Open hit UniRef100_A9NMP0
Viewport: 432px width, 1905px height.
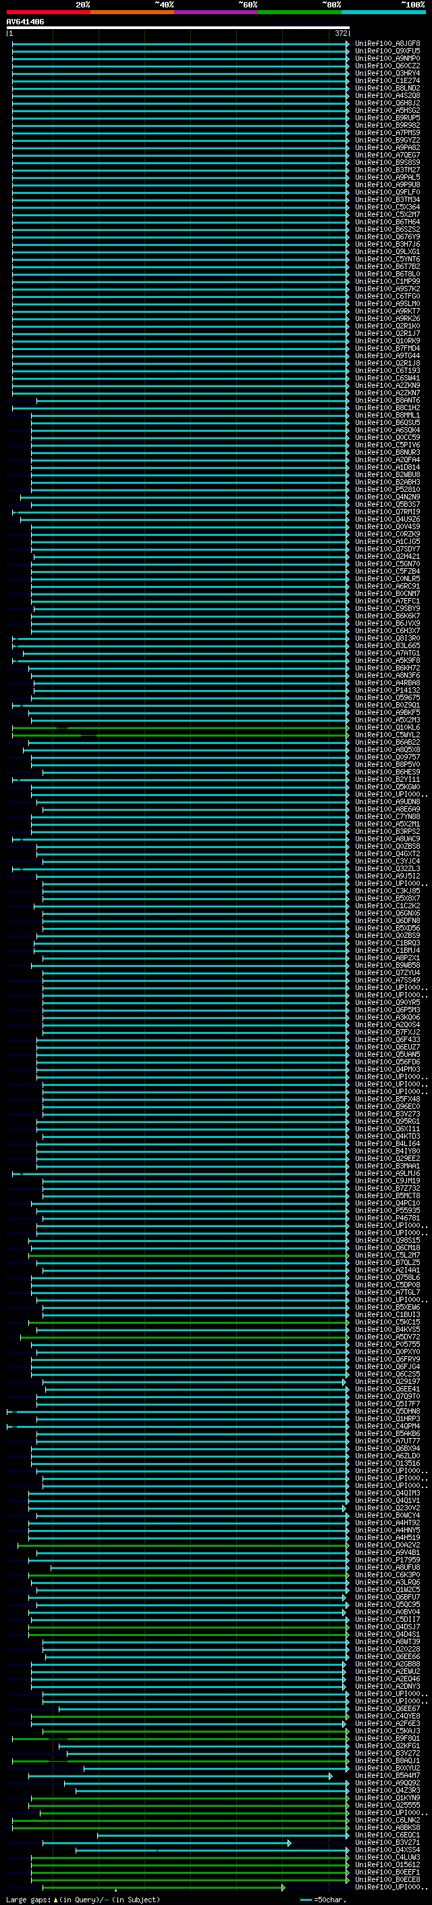point(387,58)
